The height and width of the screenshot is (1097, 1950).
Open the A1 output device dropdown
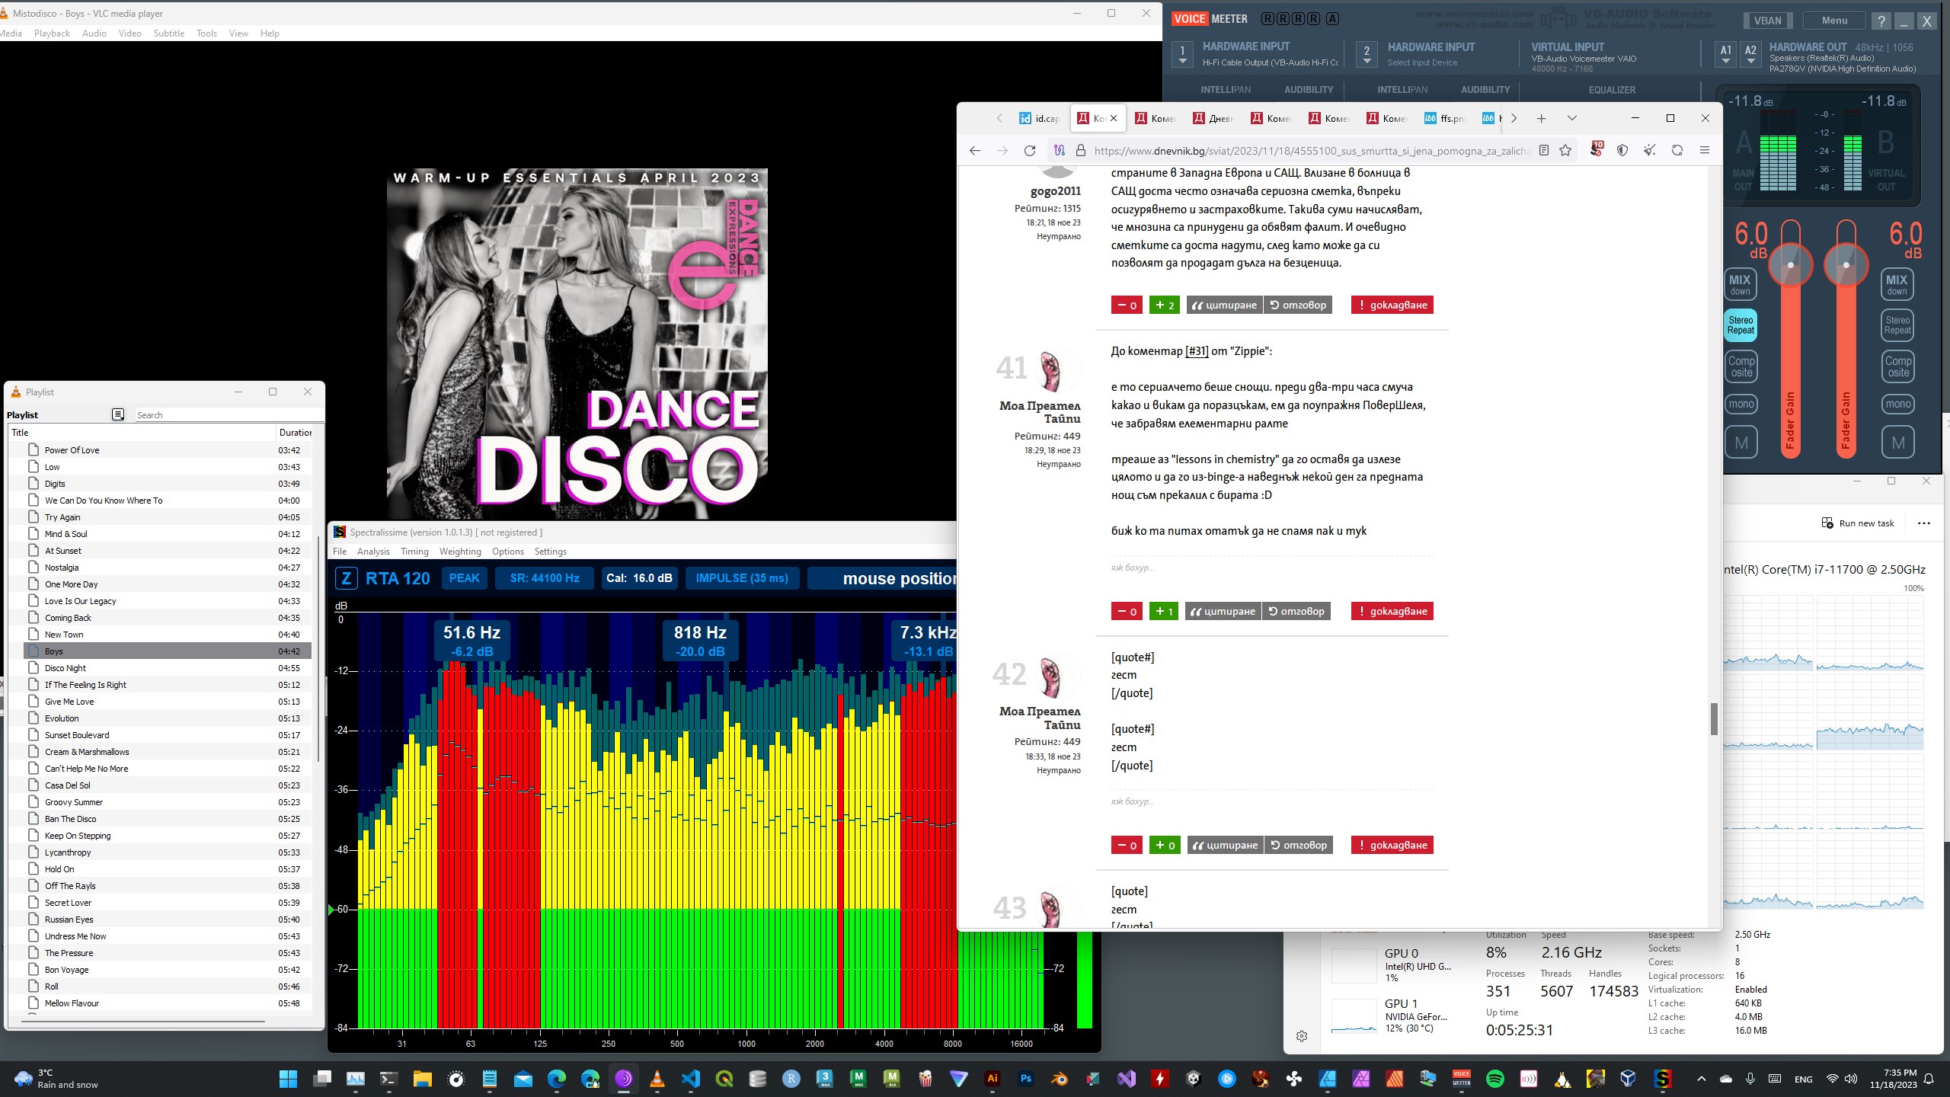pyautogui.click(x=1726, y=55)
